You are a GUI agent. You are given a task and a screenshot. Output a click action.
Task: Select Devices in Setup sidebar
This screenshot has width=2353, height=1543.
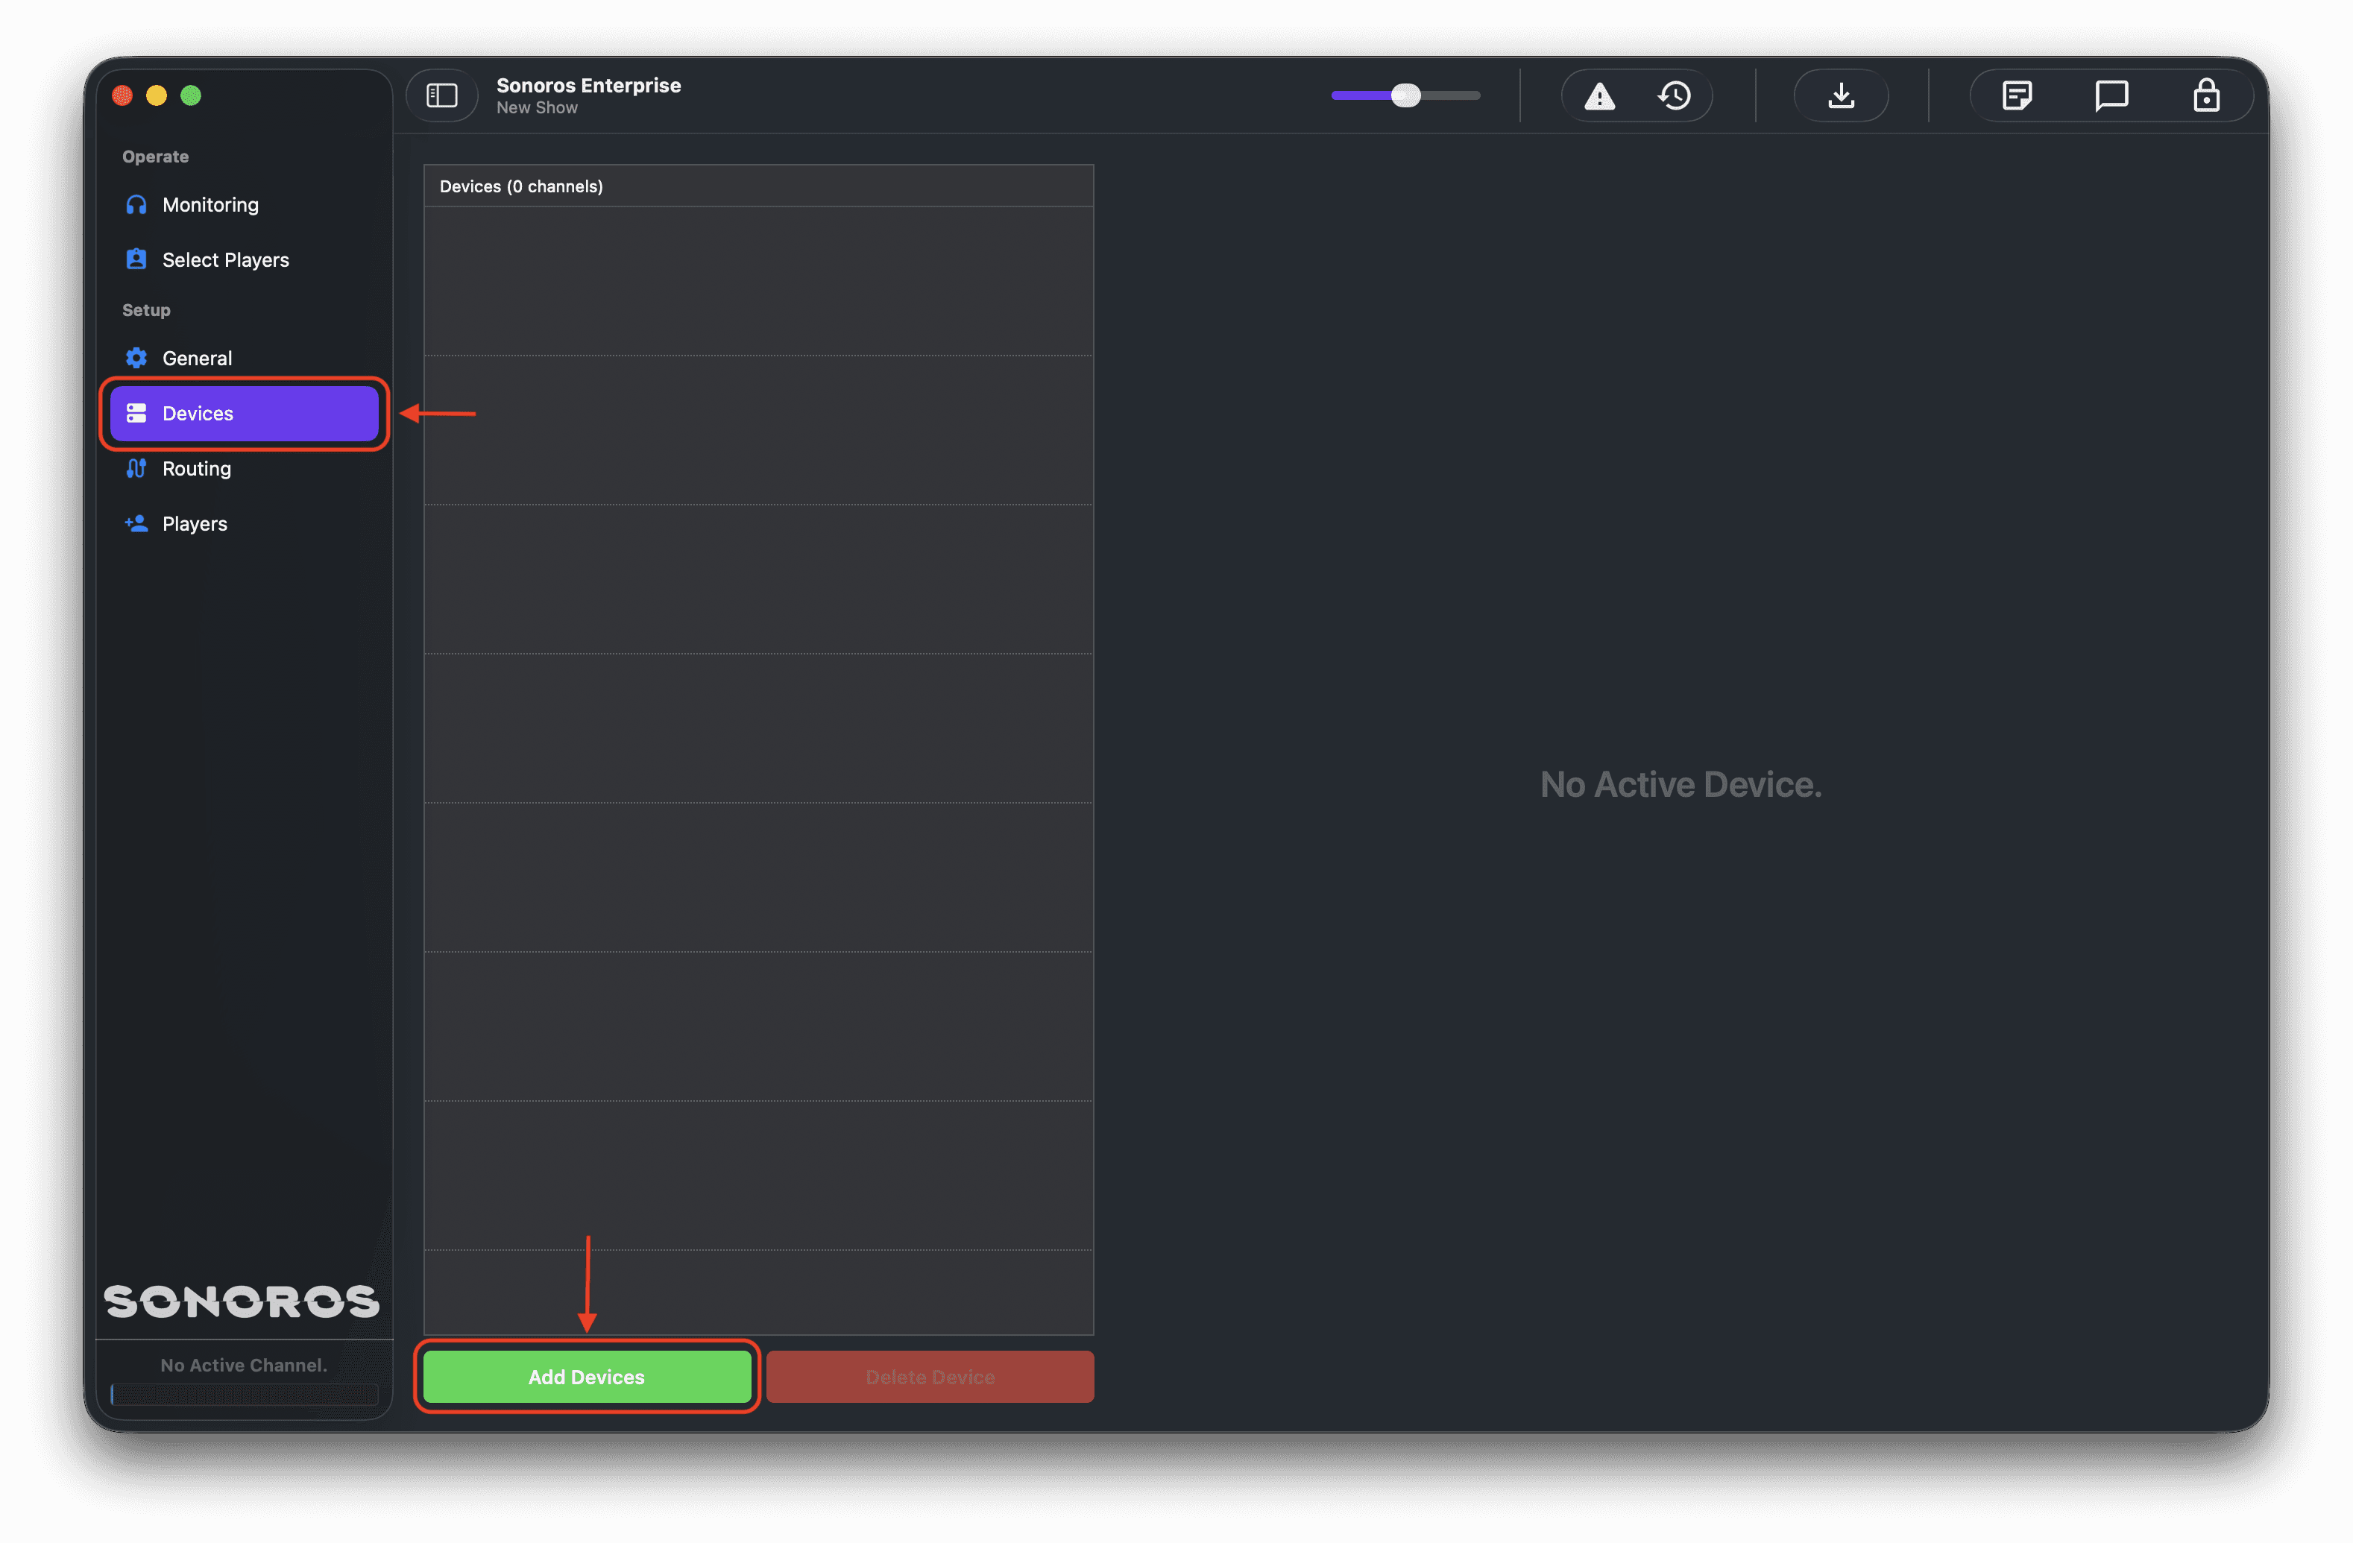coord(245,413)
